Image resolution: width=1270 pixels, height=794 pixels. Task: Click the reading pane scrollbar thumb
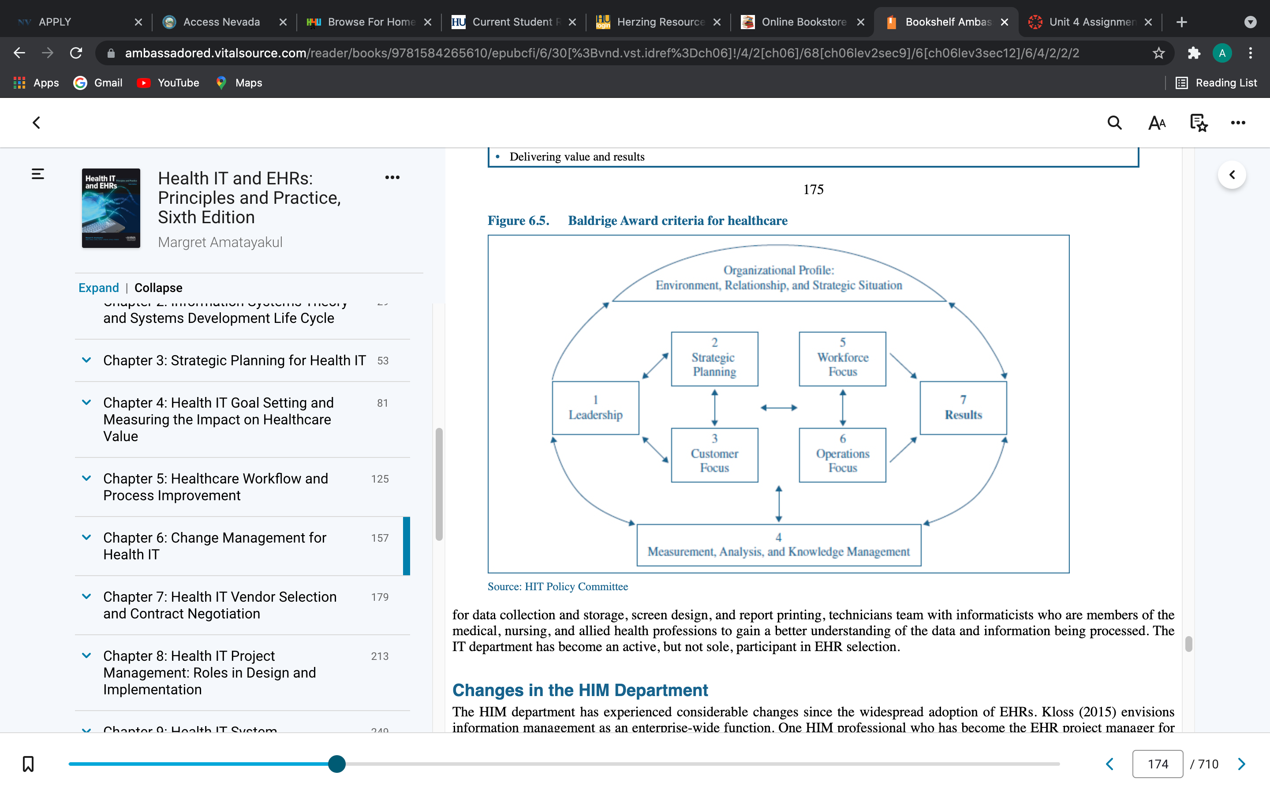pos(1189,644)
